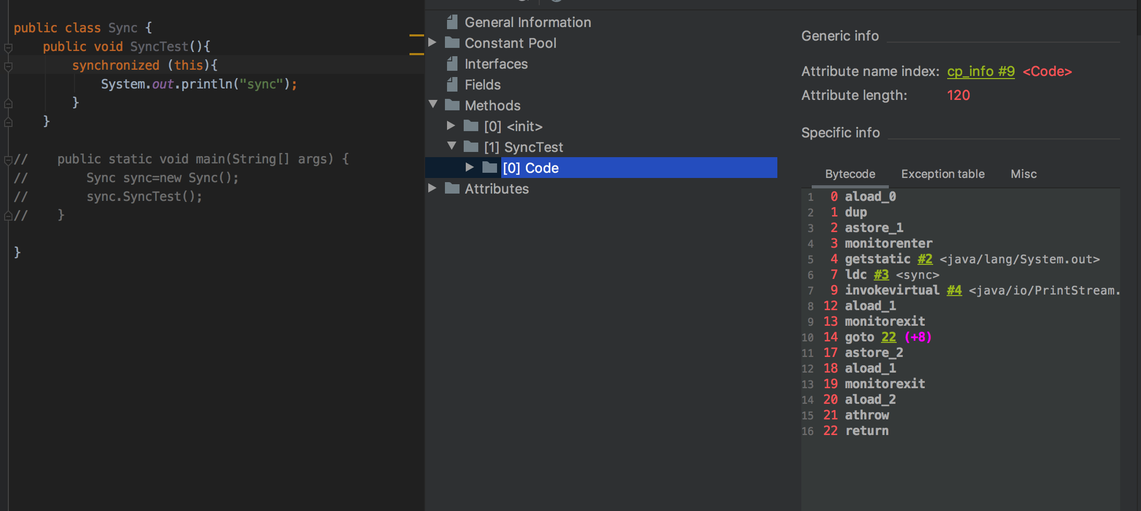Jump to goto target 22 link
Image resolution: width=1141 pixels, height=511 pixels.
(x=888, y=337)
